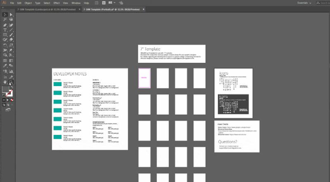Click the Questions? heading text
This screenshot has width=330, height=182.
228,142
